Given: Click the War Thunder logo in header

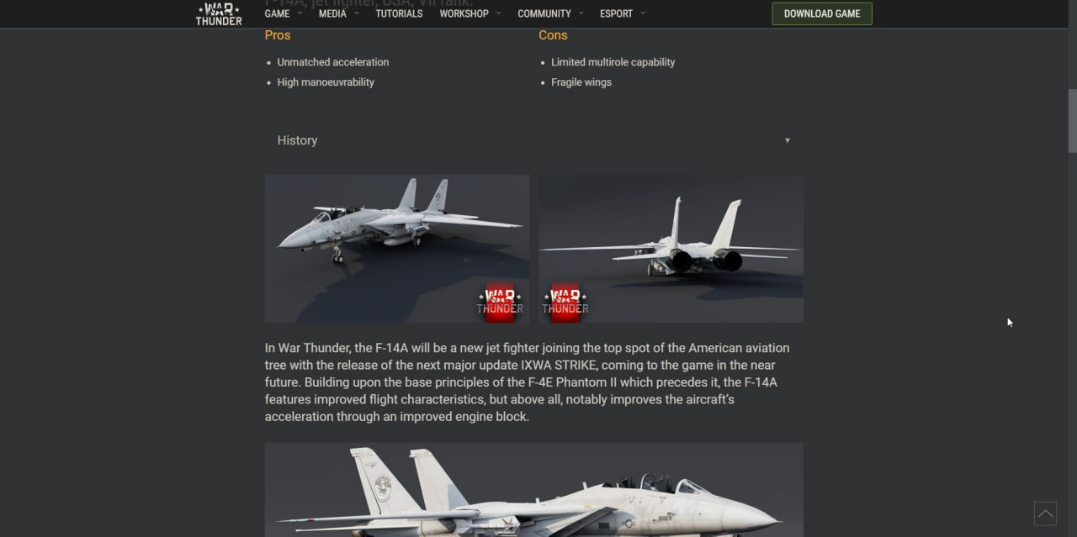Looking at the screenshot, I should pyautogui.click(x=219, y=13).
